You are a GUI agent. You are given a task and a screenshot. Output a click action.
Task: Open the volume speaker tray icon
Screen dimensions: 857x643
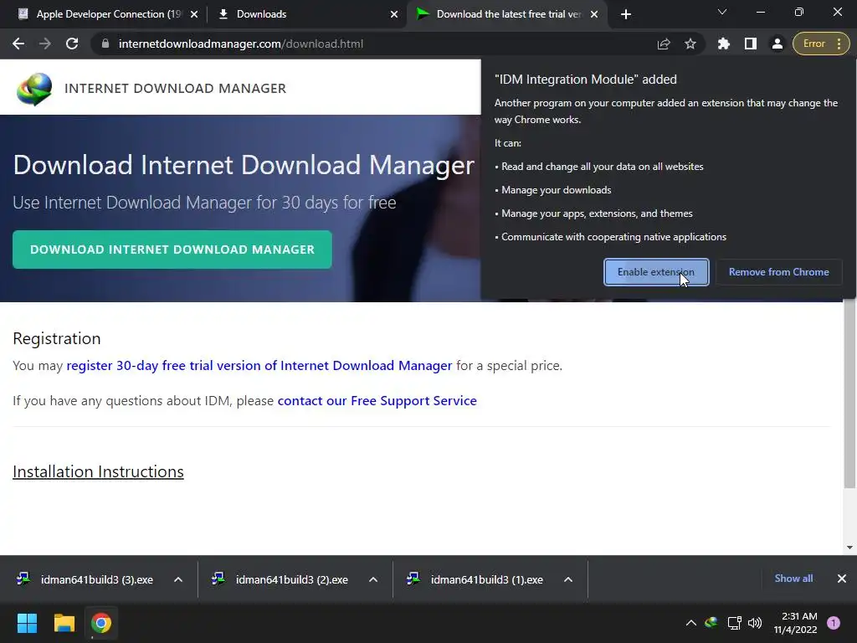click(x=755, y=623)
